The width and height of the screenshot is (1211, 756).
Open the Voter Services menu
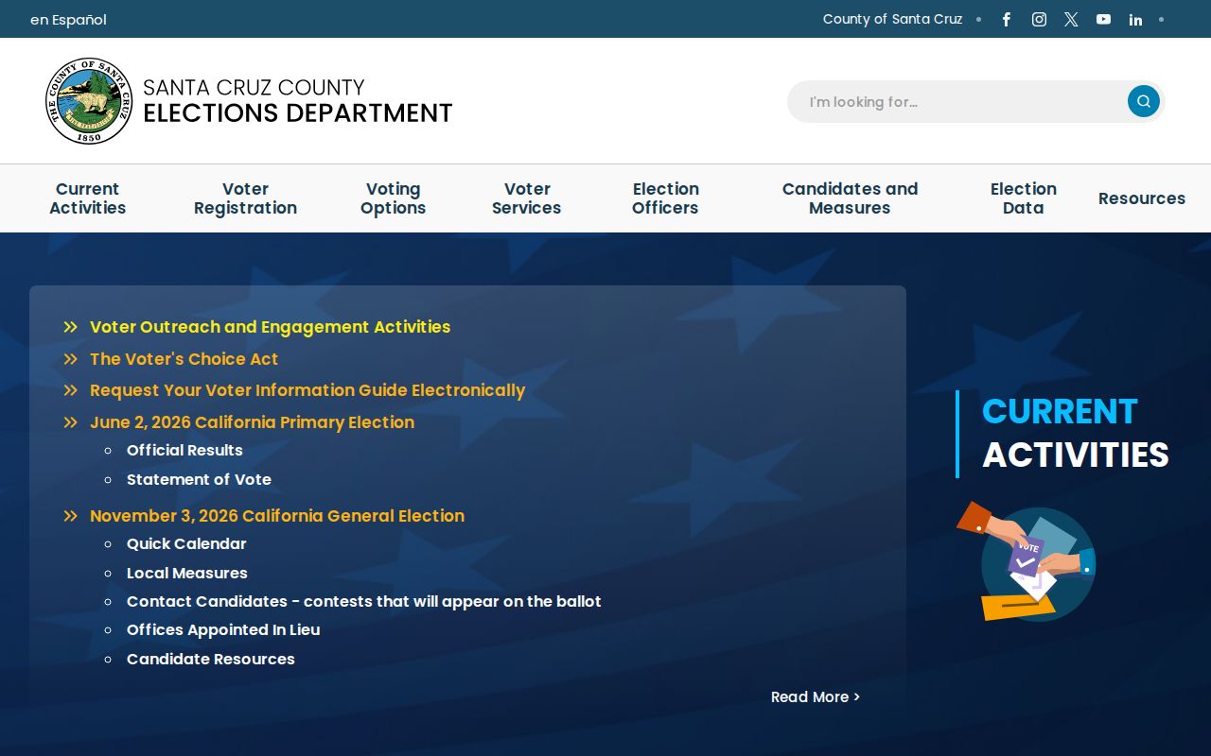[x=527, y=198]
